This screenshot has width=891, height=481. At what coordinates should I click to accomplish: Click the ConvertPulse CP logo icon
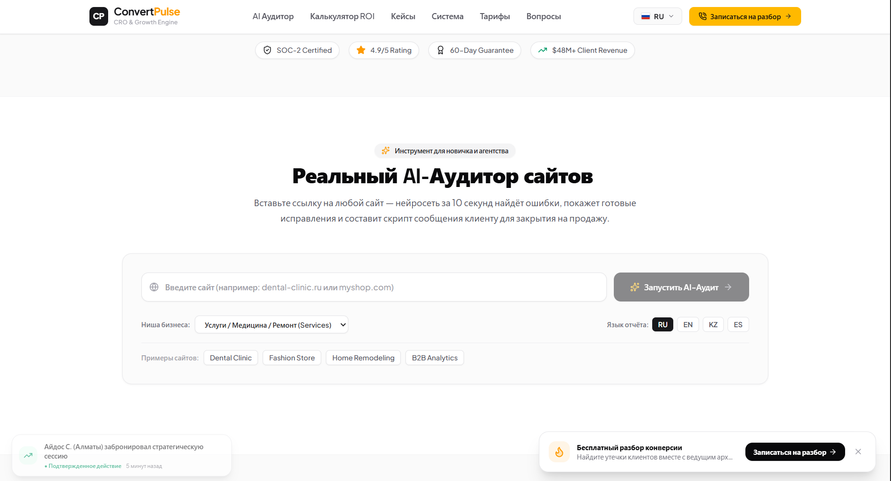99,16
